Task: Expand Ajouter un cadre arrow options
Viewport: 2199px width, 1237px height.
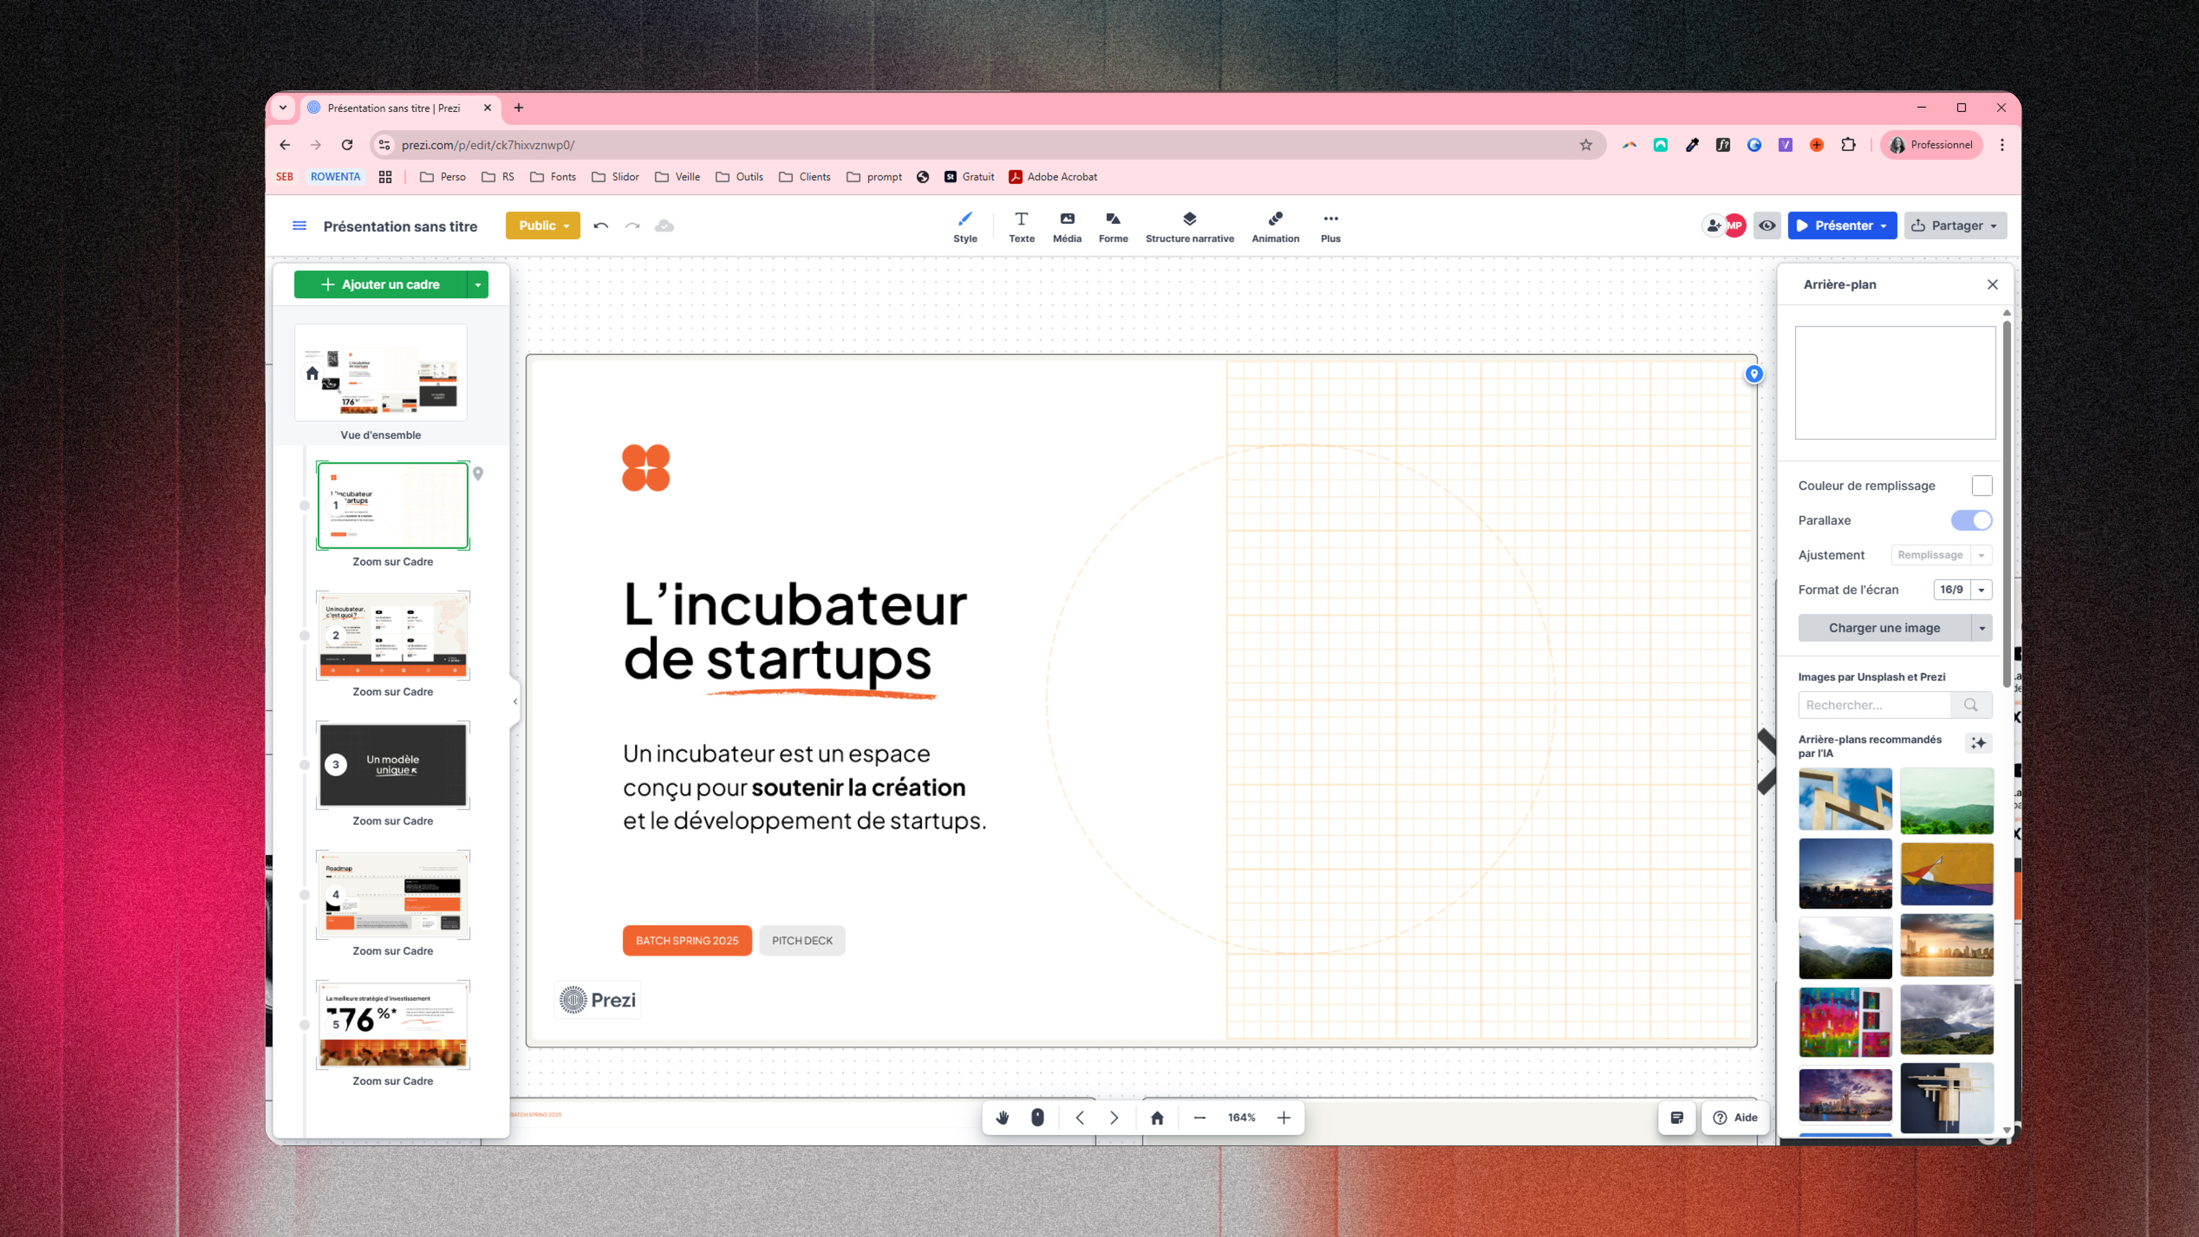Action: 478,285
